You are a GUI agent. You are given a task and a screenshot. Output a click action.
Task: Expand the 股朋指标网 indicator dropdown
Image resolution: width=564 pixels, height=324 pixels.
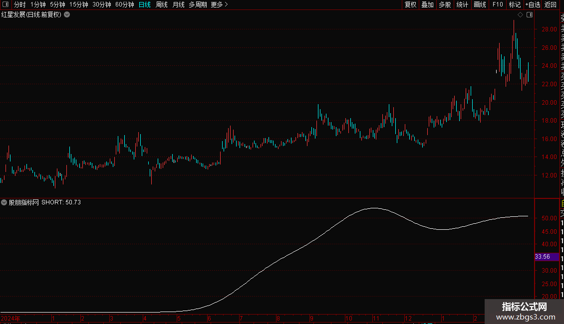[x=4, y=202]
